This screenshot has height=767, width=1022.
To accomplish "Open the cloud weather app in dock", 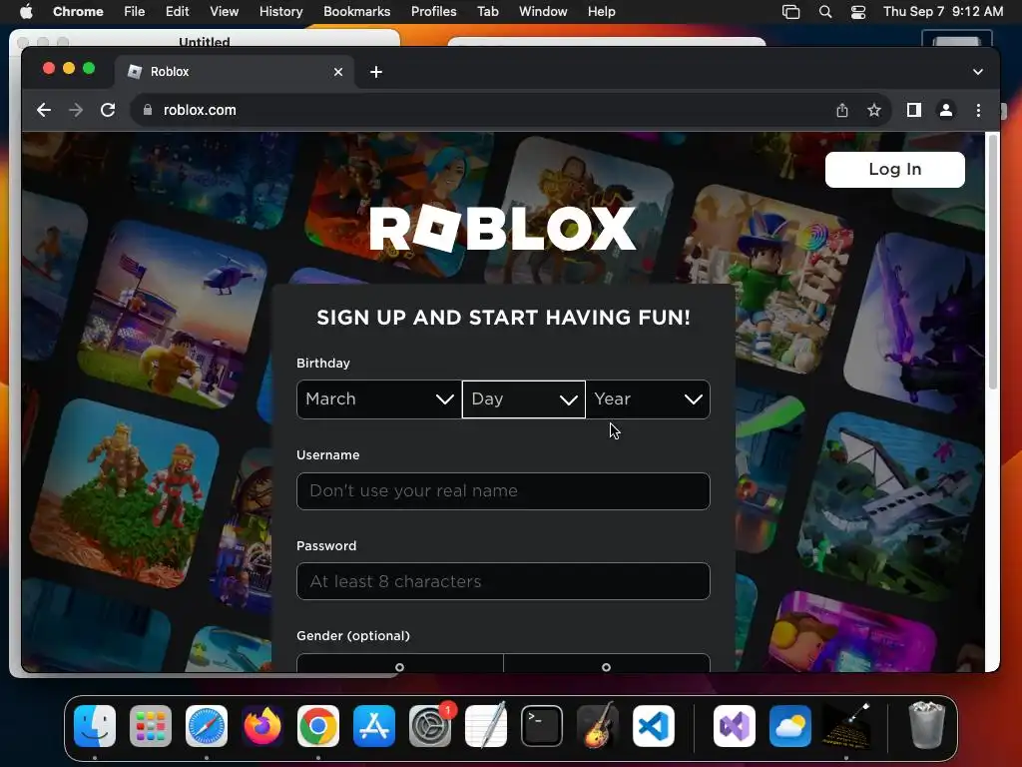I will 790,726.
